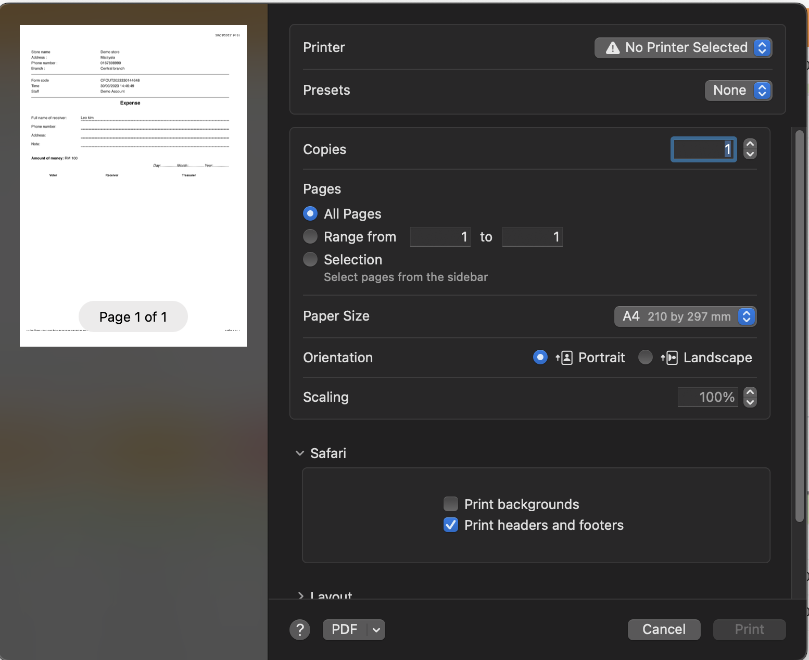
Task: Decrease copies with the down stepper arrow
Action: point(750,154)
